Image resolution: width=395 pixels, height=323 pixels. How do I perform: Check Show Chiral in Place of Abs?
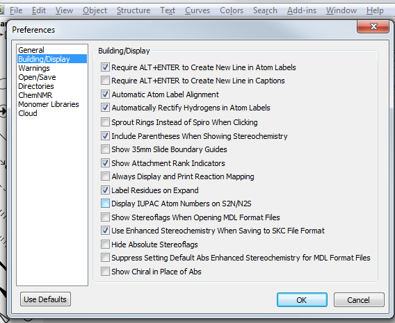[x=105, y=272]
